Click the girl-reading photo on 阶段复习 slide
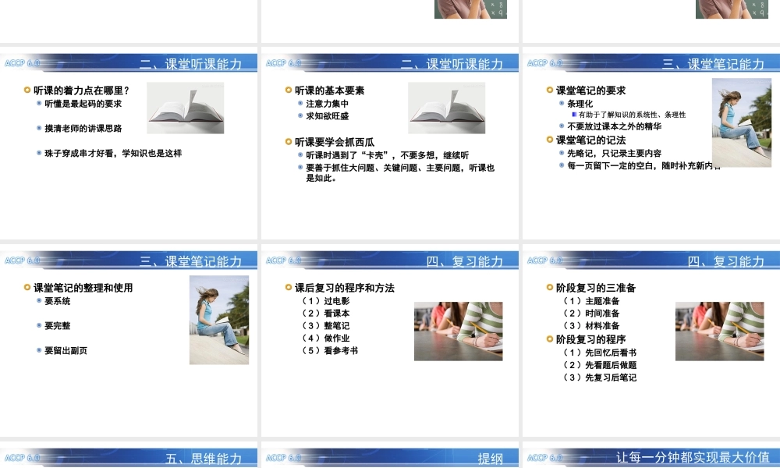The image size is (780, 468). click(x=719, y=331)
